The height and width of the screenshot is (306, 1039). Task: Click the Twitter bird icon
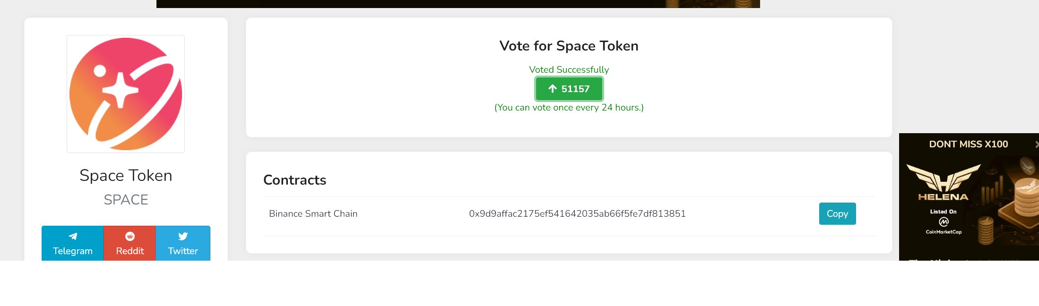coord(183,236)
